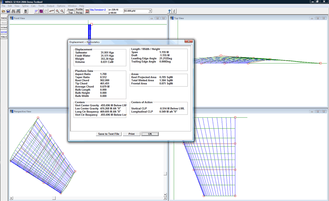Toggle the THICK sidebar button
Viewport: 329px width, 201px height.
coord(4,18)
